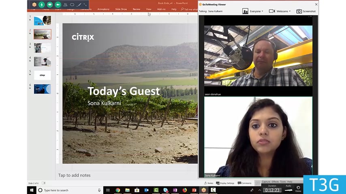Click the Sona Kulkarni subtitle on the slide
The height and width of the screenshot is (194, 346).
tap(104, 103)
